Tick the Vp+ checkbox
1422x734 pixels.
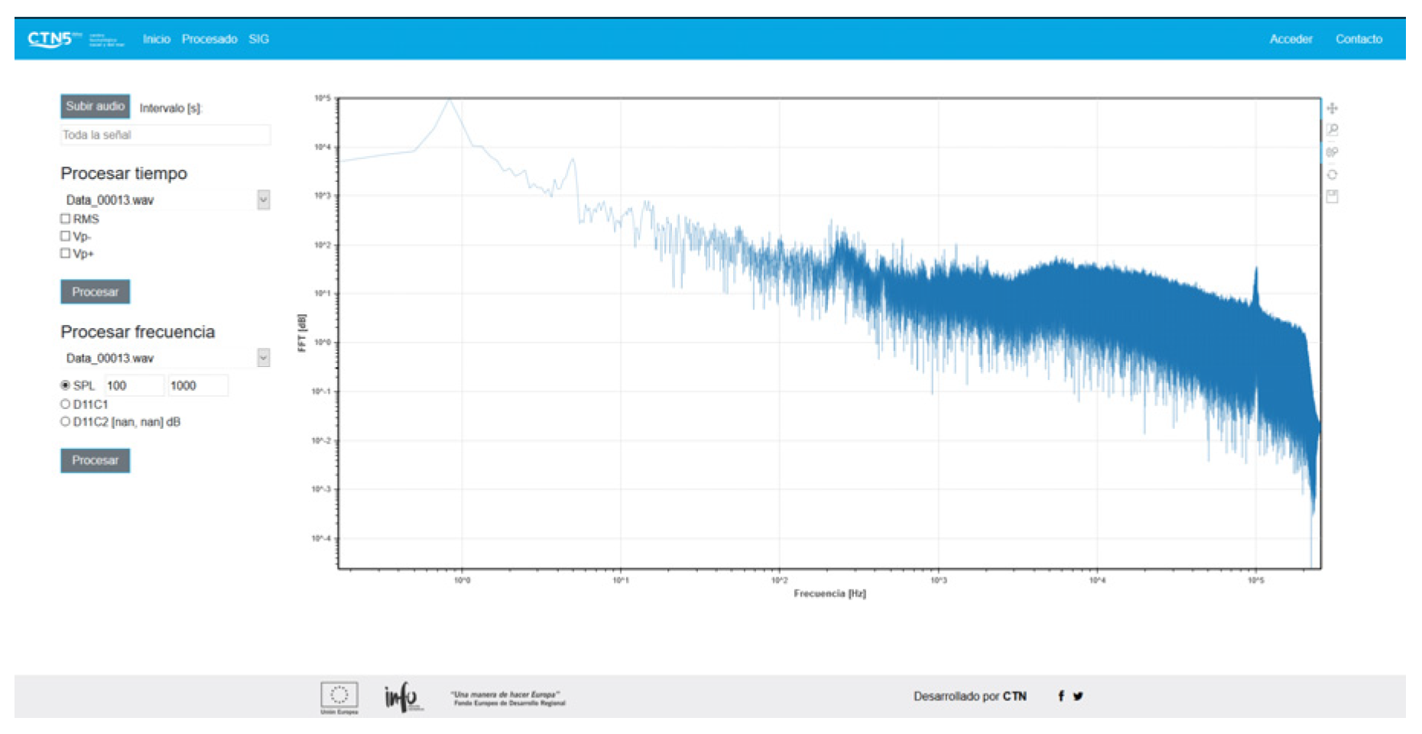[x=66, y=253]
